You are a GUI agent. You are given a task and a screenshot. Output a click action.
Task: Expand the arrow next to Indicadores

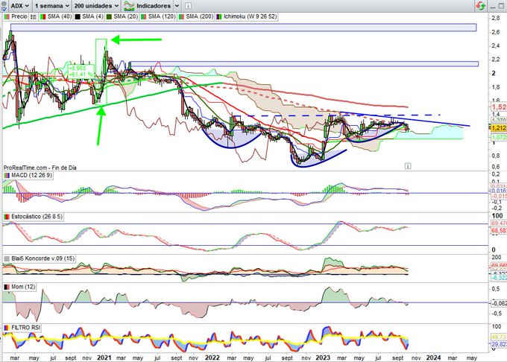click(x=177, y=6)
